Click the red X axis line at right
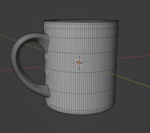 (x=133, y=57)
